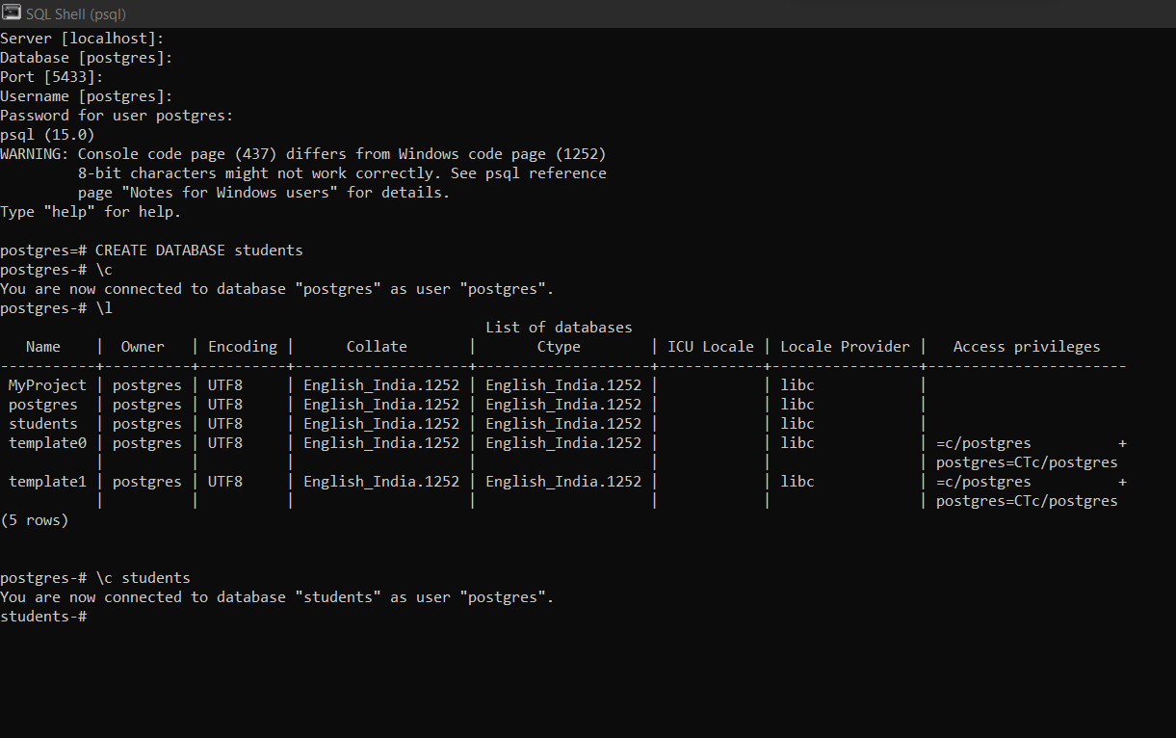Viewport: 1176px width, 738px height.
Task: Click the "Port [5433]:" prompt line
Action: tap(52, 77)
